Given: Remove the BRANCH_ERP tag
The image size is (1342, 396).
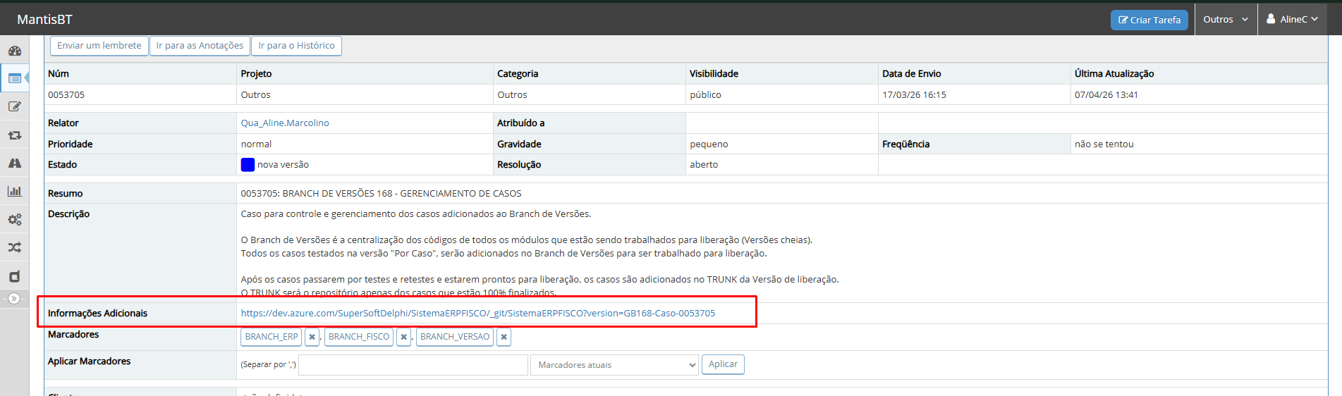Looking at the screenshot, I should (x=312, y=337).
